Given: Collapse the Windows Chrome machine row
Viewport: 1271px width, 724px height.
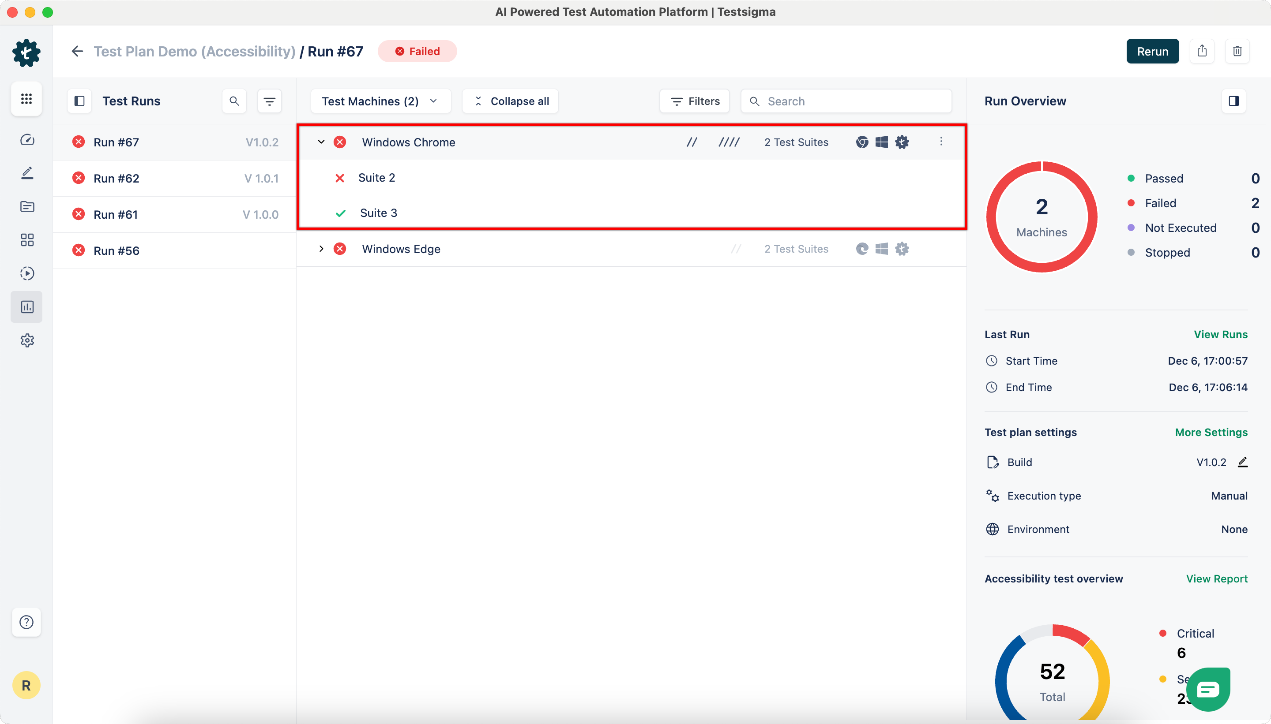Looking at the screenshot, I should [321, 142].
